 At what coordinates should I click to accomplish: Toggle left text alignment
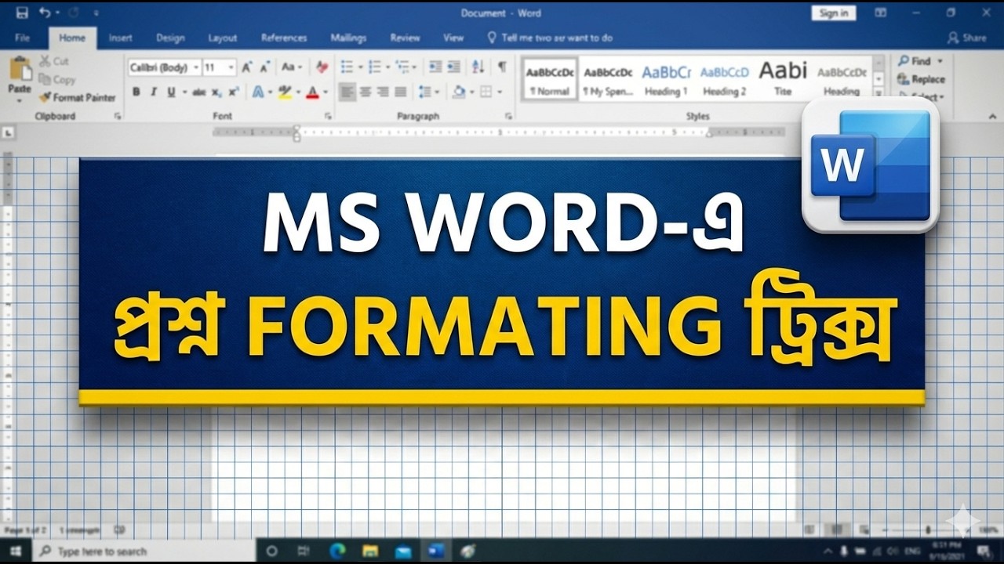pyautogui.click(x=347, y=92)
